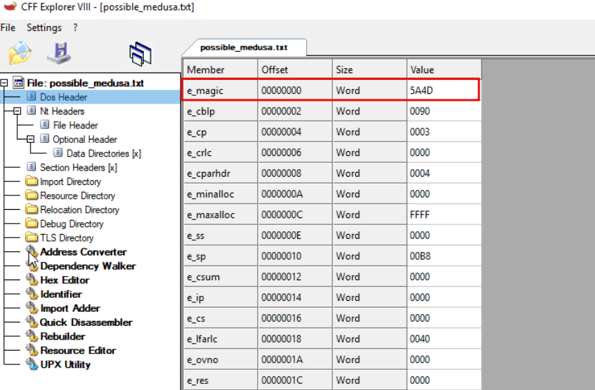Open the Settings menu
Viewport: 595px width, 390px height.
click(x=44, y=28)
